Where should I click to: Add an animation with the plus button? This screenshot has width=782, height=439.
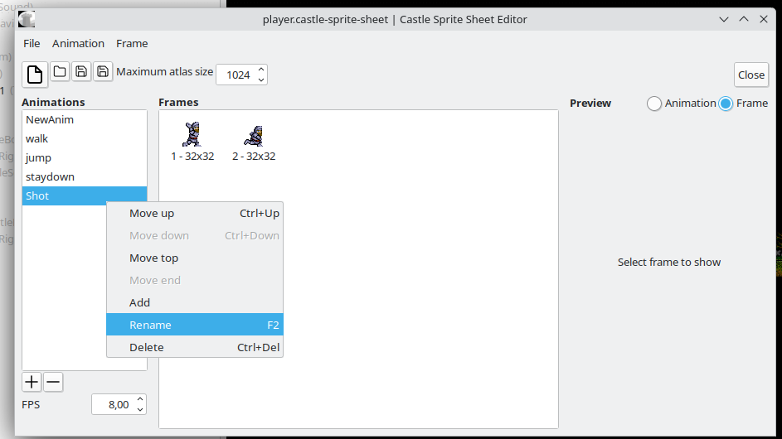coord(32,382)
